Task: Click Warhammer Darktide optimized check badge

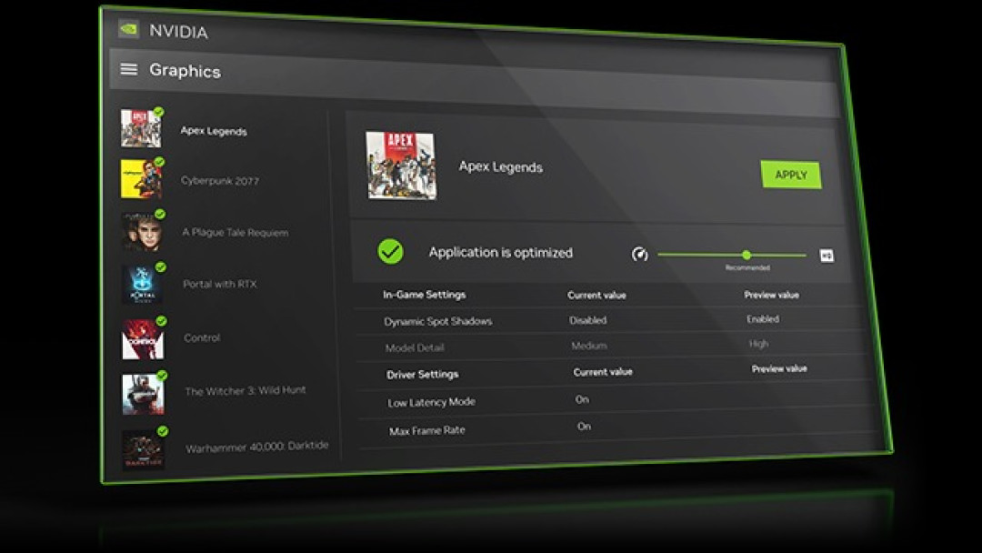Action: (x=163, y=431)
